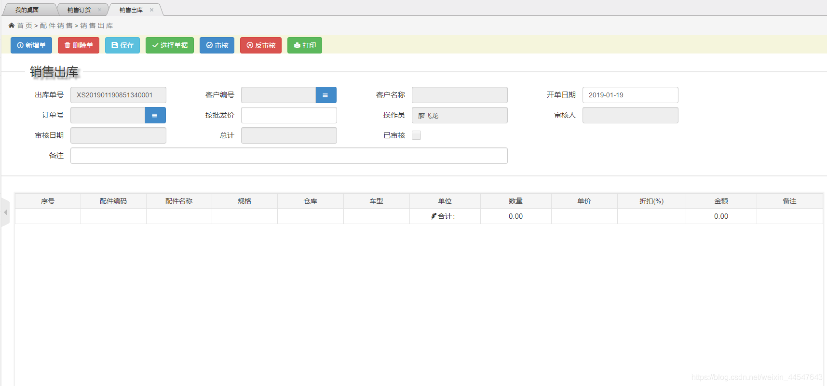
Task: Save the form with 保存 button
Action: coord(122,45)
